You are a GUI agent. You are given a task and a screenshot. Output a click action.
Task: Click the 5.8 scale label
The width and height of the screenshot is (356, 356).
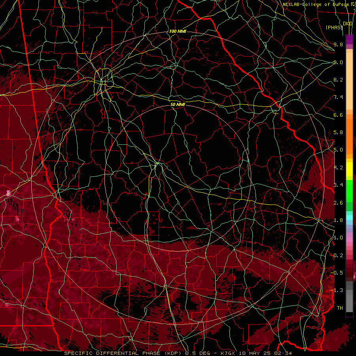(338, 133)
